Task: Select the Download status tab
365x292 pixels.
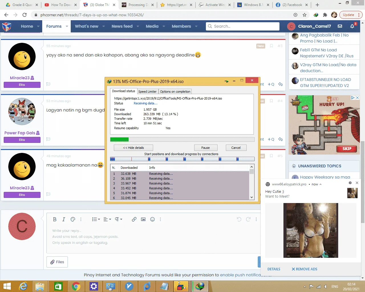Action: point(123,91)
